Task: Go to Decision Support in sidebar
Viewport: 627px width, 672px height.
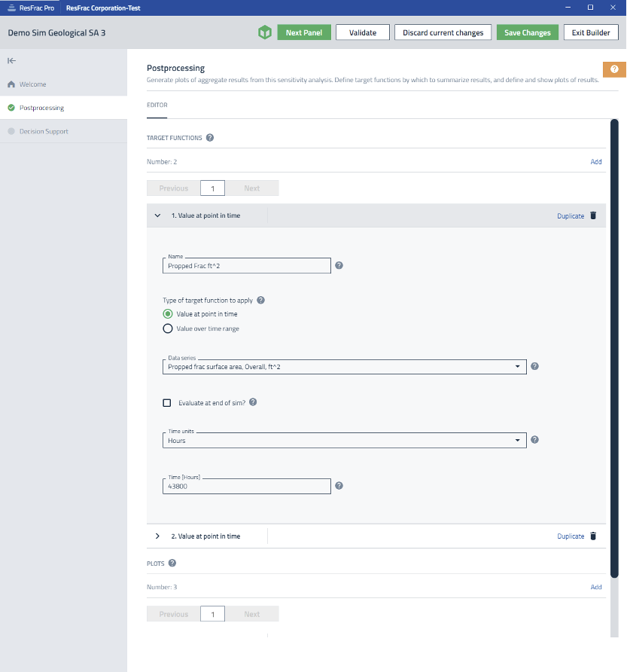Action: pos(44,131)
